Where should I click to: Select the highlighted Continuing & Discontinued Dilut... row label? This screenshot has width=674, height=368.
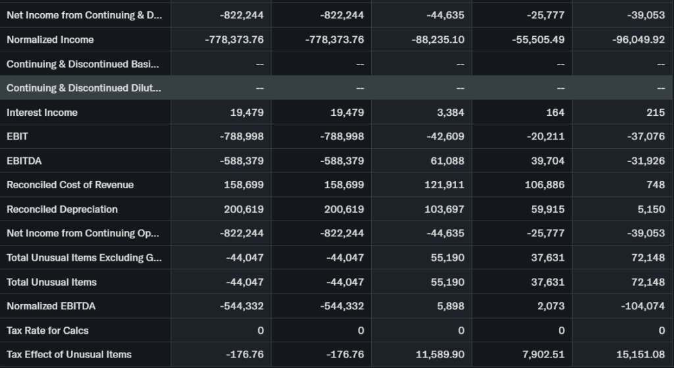[x=84, y=88]
